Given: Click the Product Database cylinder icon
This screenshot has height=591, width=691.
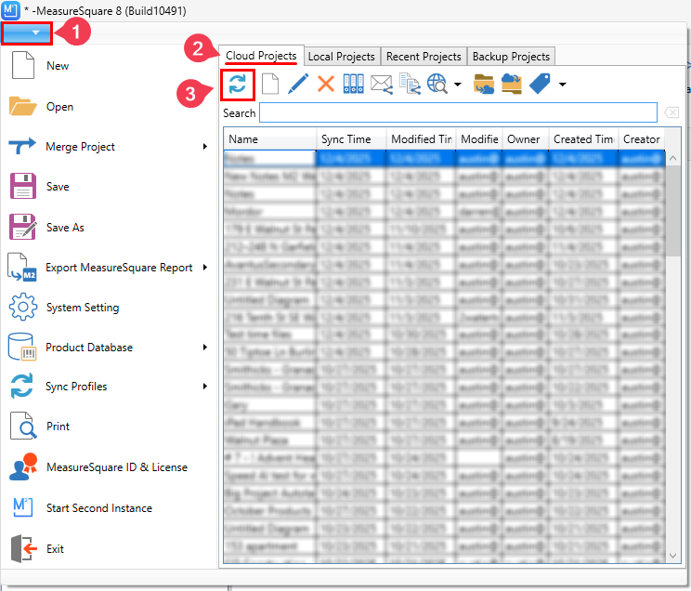Looking at the screenshot, I should point(22,348).
